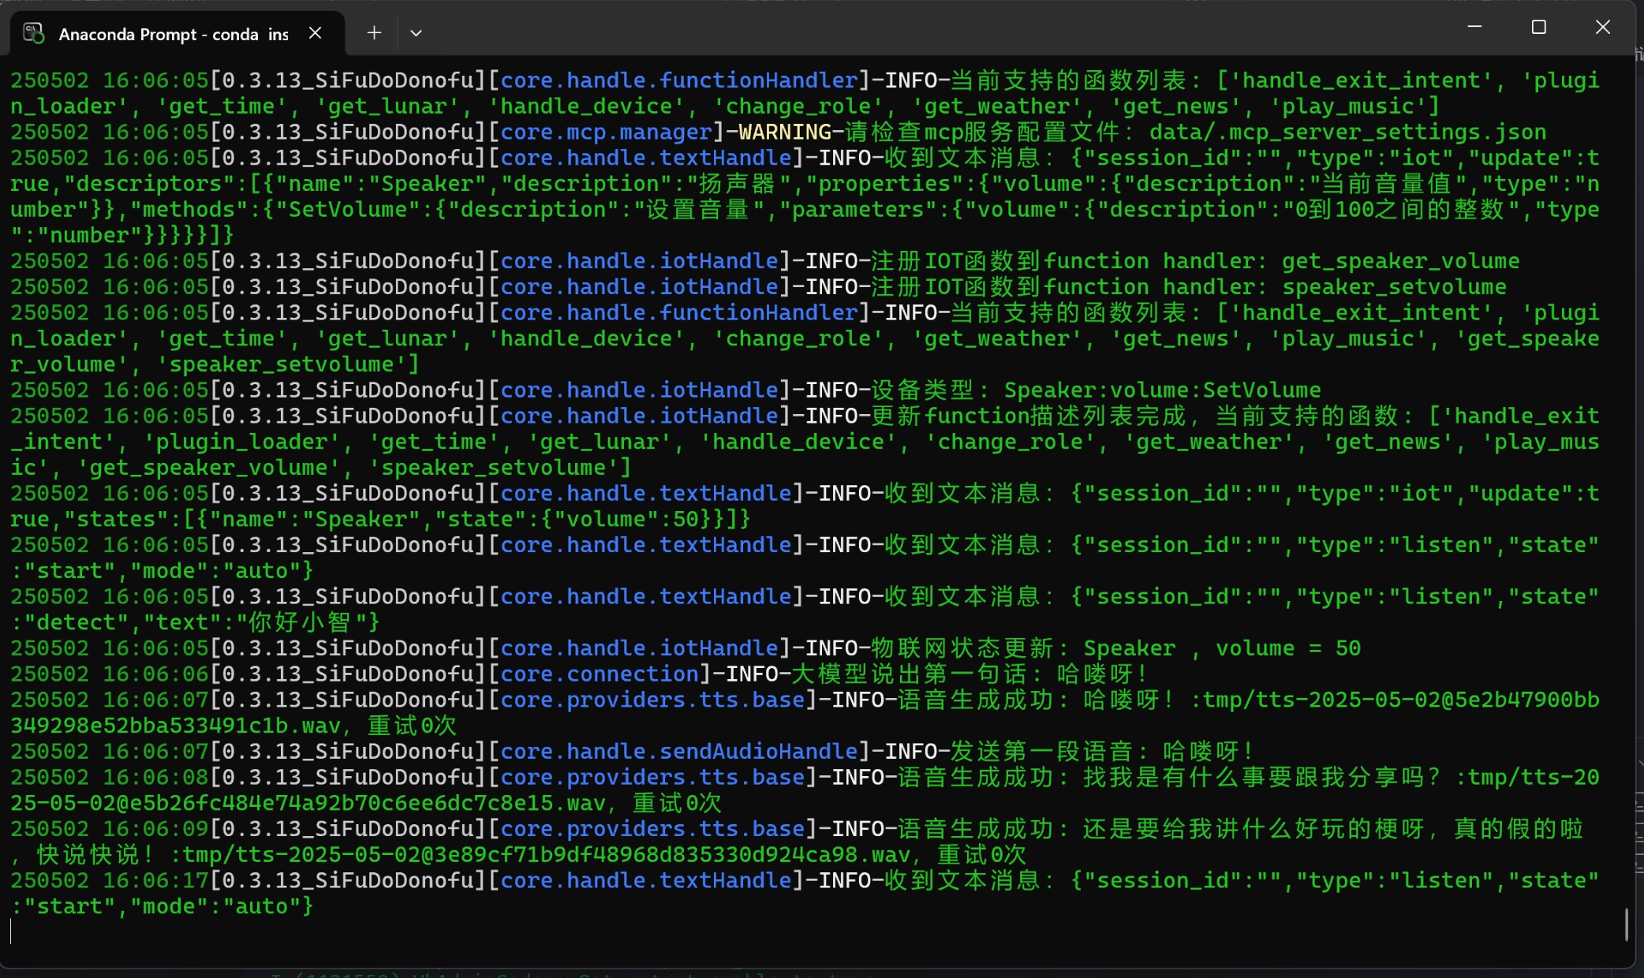Click core.handle.sendAudioHandle module name

[678, 751]
